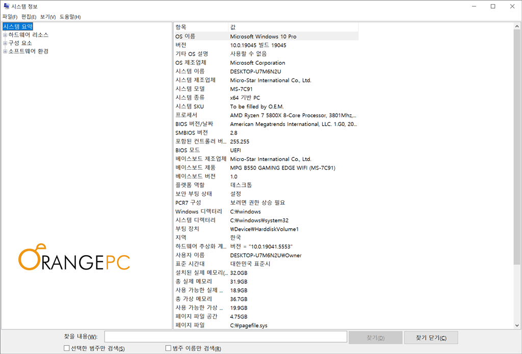
Task: Minimize the 시스템 정보 window
Action: pyautogui.click(x=475, y=6)
